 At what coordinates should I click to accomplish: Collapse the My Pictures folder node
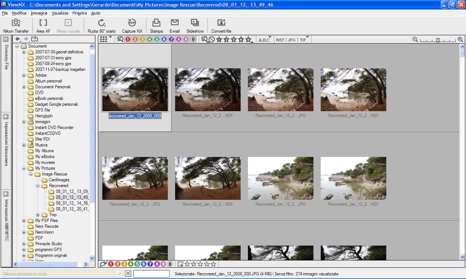(x=24, y=168)
